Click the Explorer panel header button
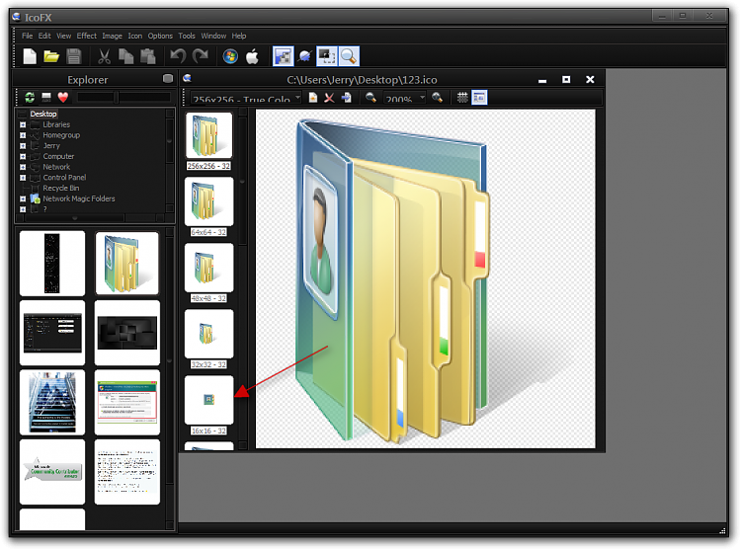 click(168, 78)
